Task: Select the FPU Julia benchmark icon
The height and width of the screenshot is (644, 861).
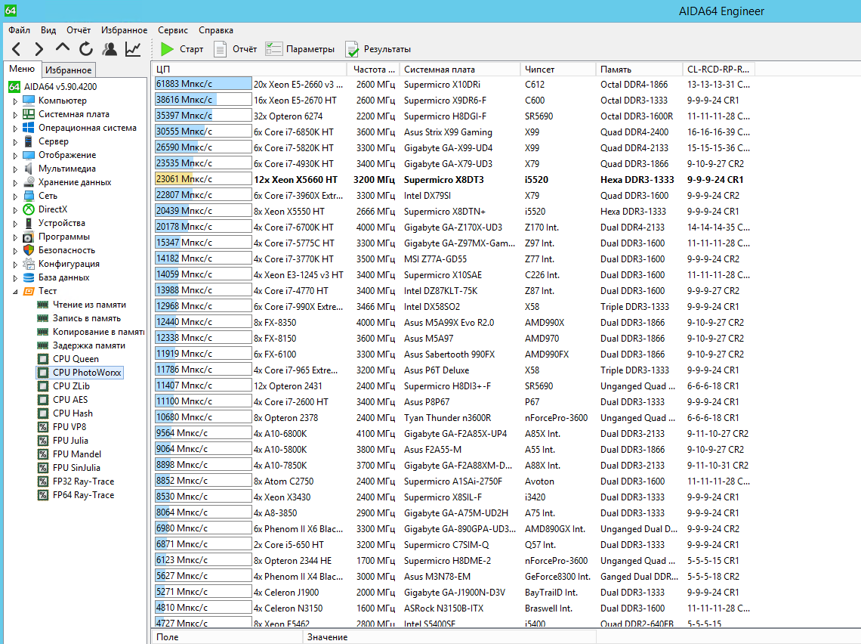Action: [43, 441]
